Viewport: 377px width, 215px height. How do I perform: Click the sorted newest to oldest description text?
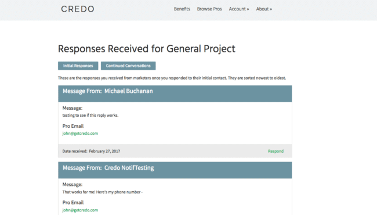172,78
